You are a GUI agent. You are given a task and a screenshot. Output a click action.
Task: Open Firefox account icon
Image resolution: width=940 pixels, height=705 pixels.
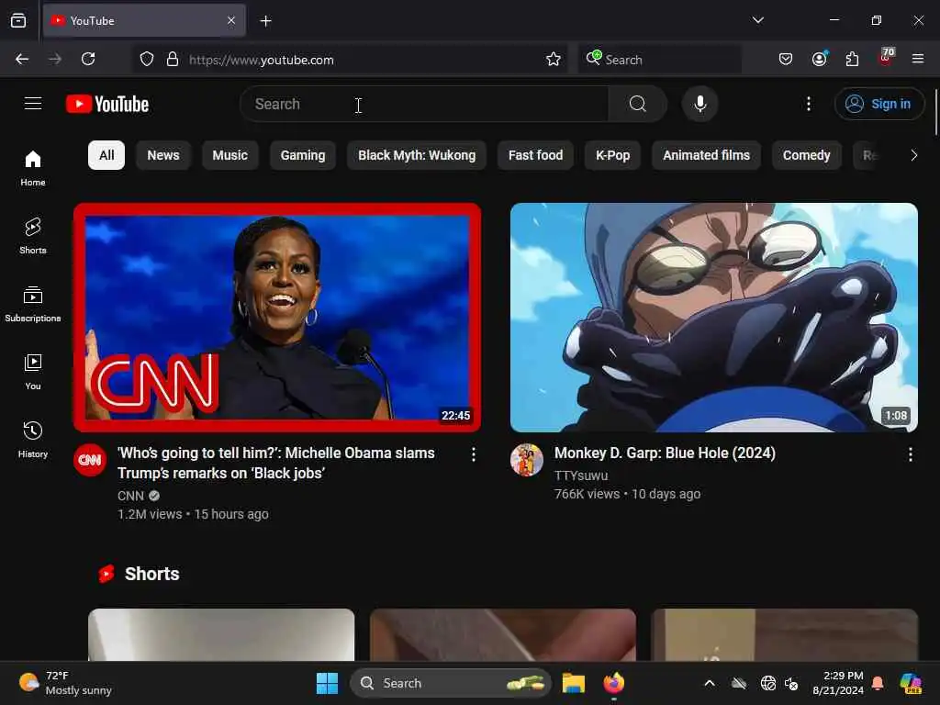820,59
